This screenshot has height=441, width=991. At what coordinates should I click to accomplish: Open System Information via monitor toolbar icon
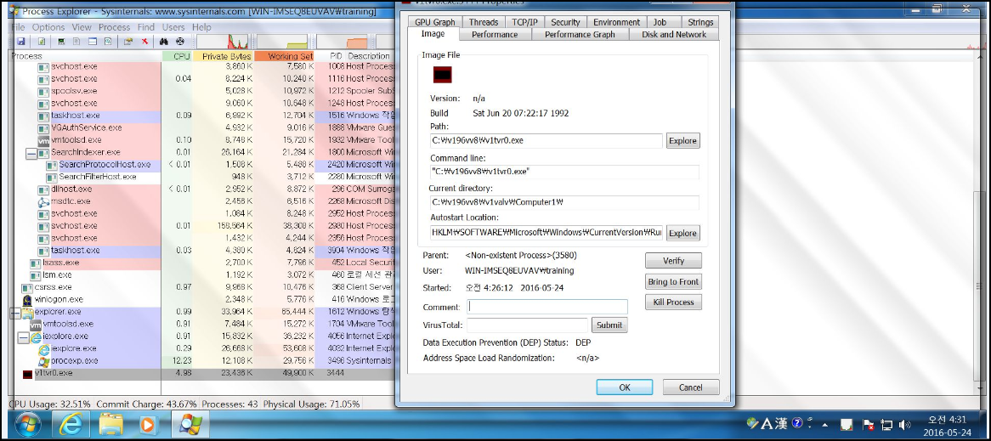[61, 42]
